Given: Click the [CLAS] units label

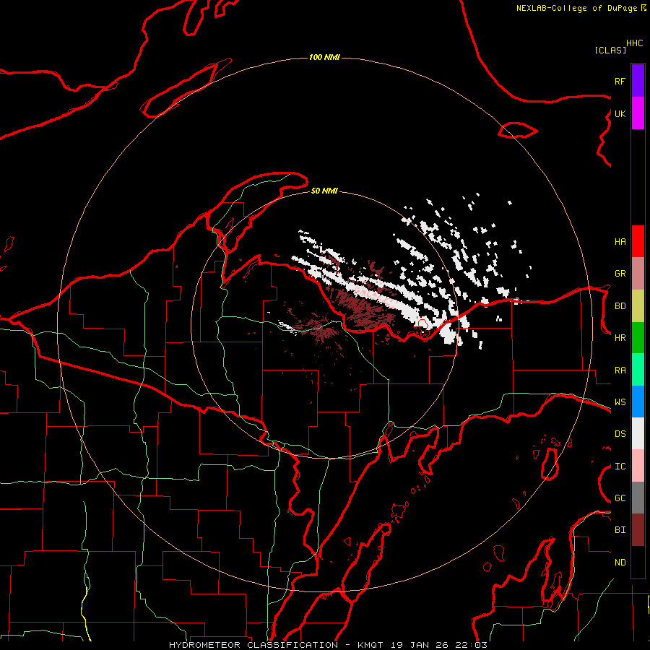Looking at the screenshot, I should click(x=610, y=50).
